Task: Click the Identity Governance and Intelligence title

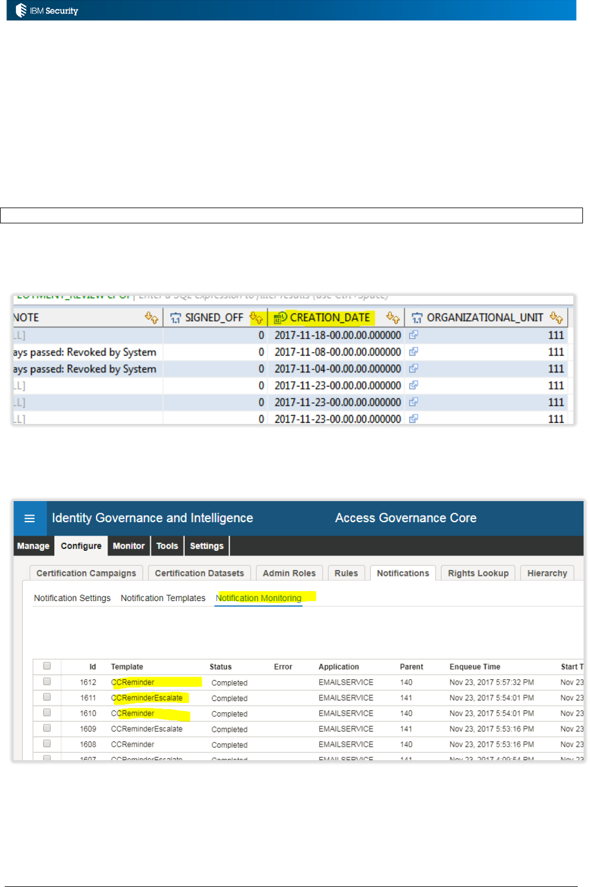Action: pos(153,518)
